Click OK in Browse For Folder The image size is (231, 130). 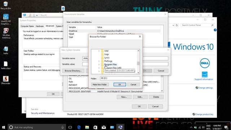(119, 84)
